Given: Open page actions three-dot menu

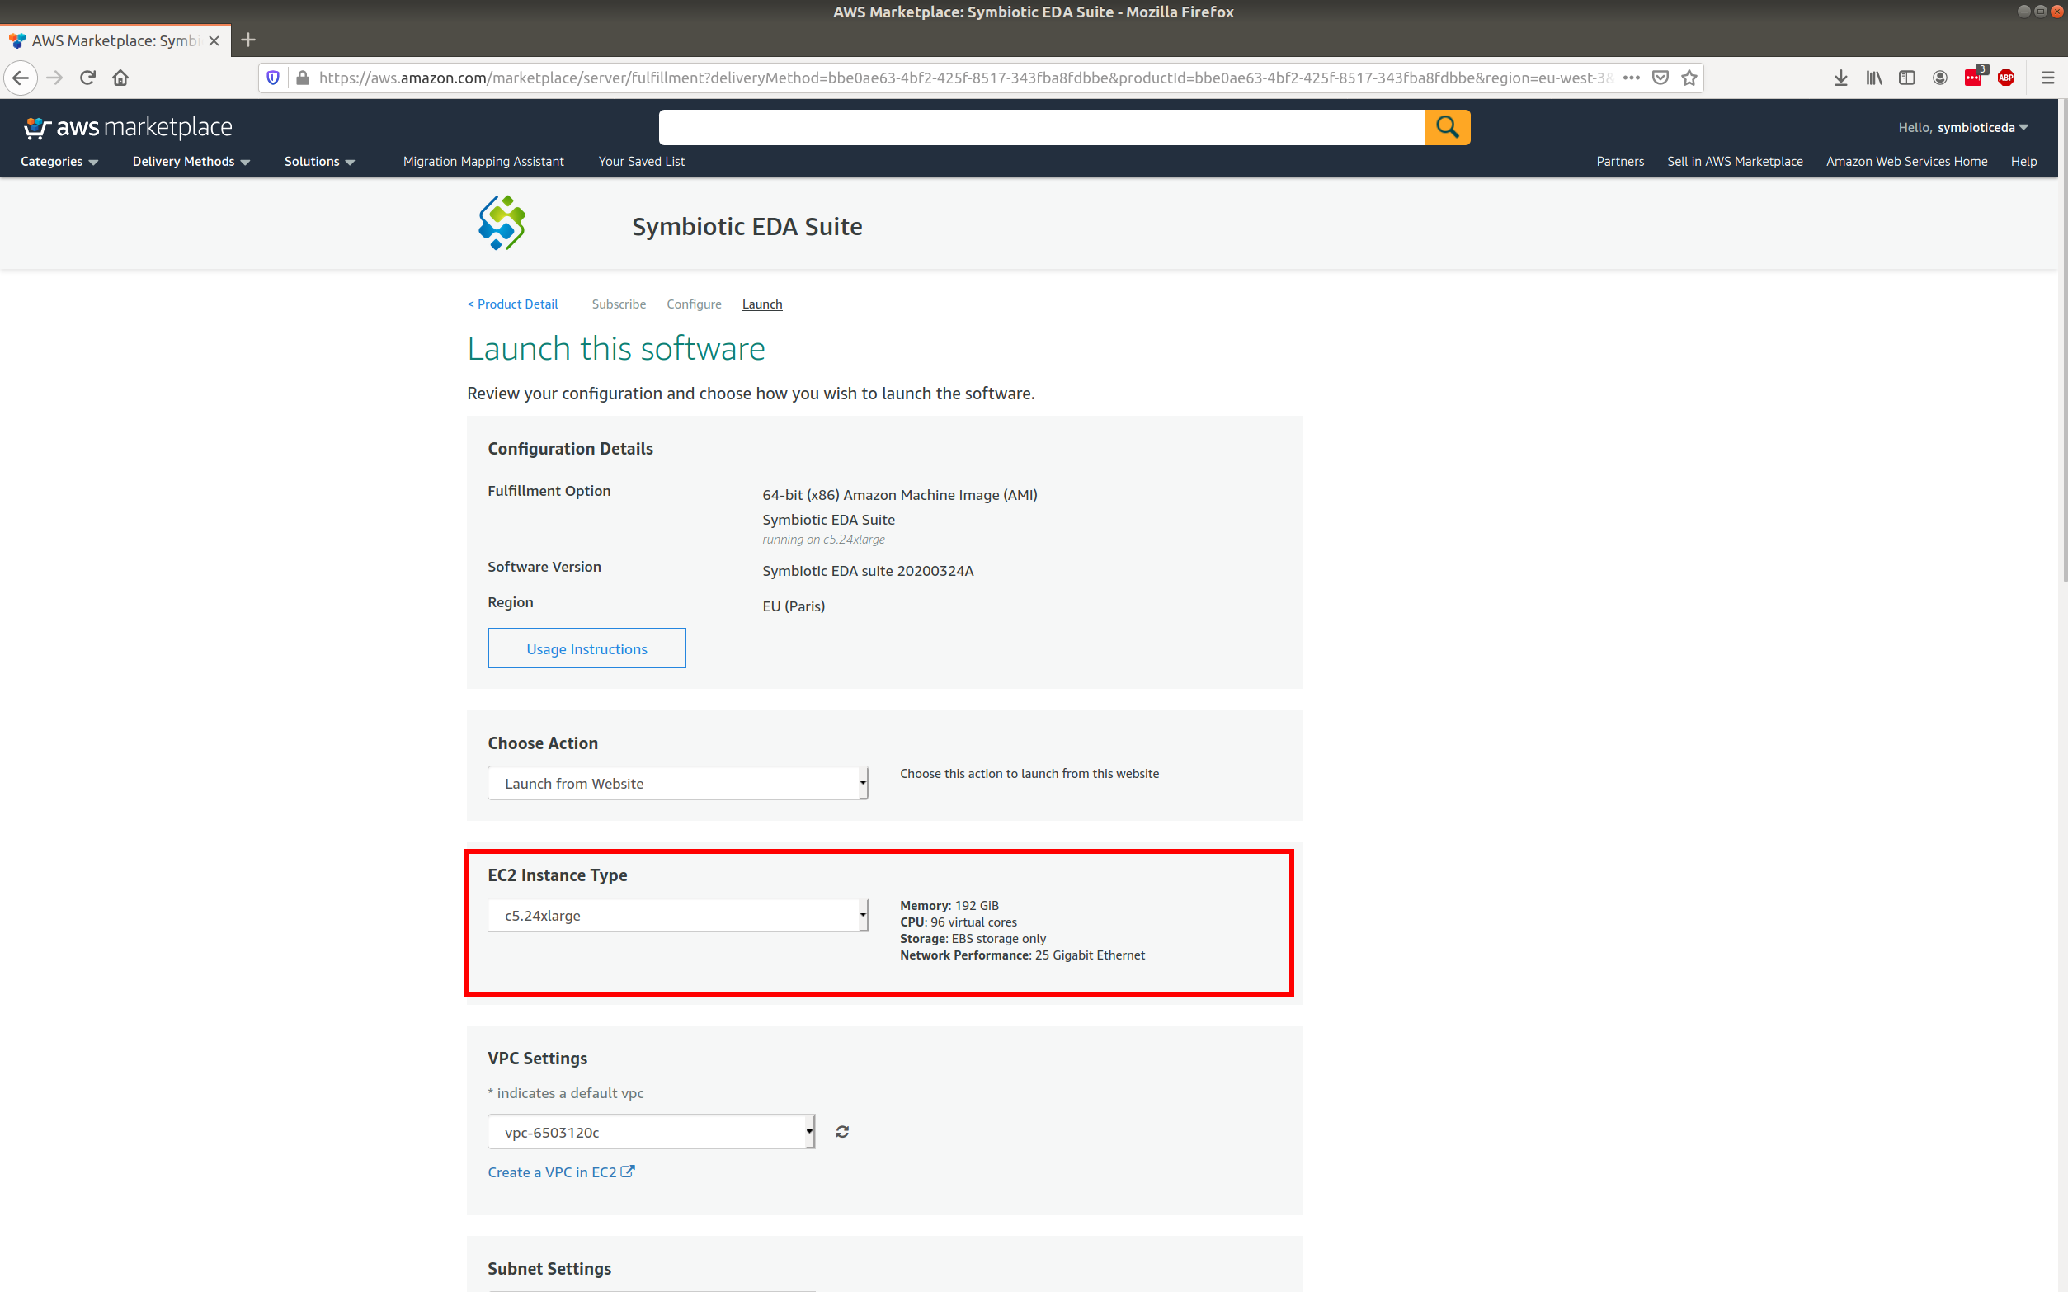Looking at the screenshot, I should (1632, 78).
